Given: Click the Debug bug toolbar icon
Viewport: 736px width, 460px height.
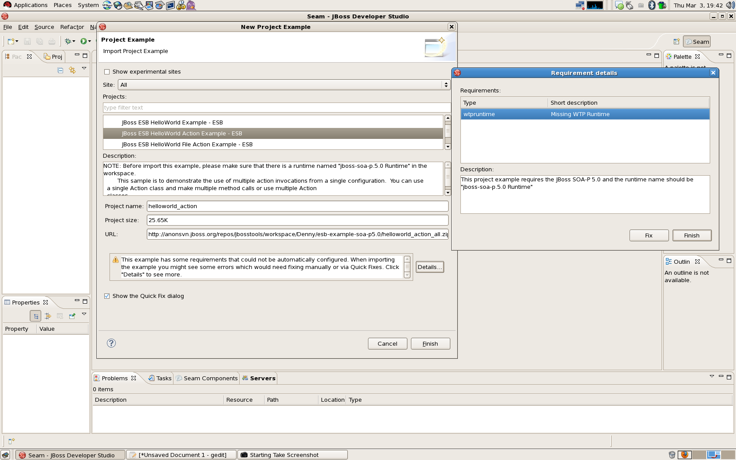Looking at the screenshot, I should tap(68, 41).
